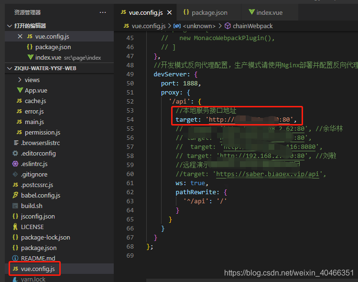This screenshot has width=358, height=282.
Task: Open the .postcssrc.js file
Action: coord(59,185)
